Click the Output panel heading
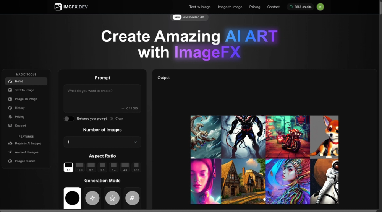The height and width of the screenshot is (212, 382). coord(163,78)
